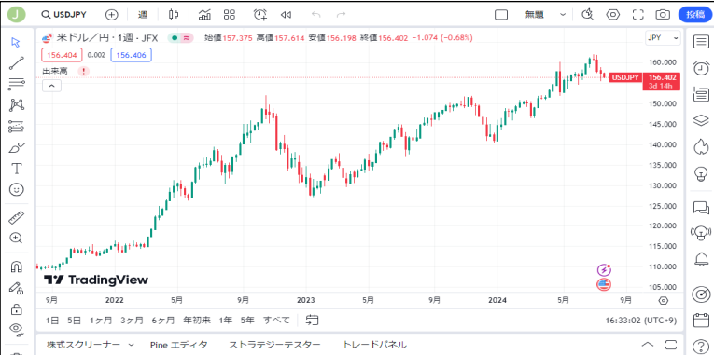This screenshot has height=355, width=714.
Task: Choose the brush drawing tool
Action: (x=17, y=148)
